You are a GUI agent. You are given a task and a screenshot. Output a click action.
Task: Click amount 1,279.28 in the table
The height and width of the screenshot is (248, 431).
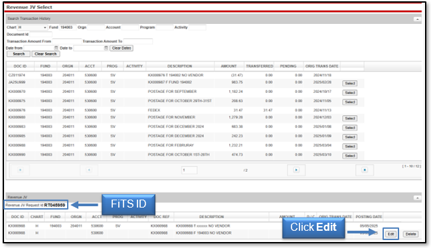[236, 117]
